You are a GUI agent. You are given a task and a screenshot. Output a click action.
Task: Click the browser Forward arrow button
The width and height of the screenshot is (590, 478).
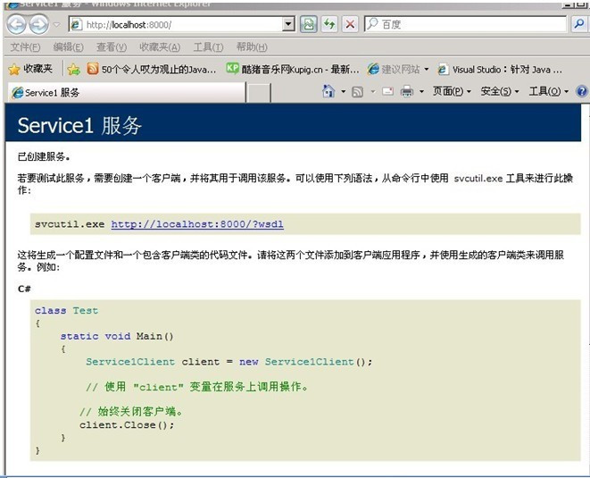tap(38, 25)
